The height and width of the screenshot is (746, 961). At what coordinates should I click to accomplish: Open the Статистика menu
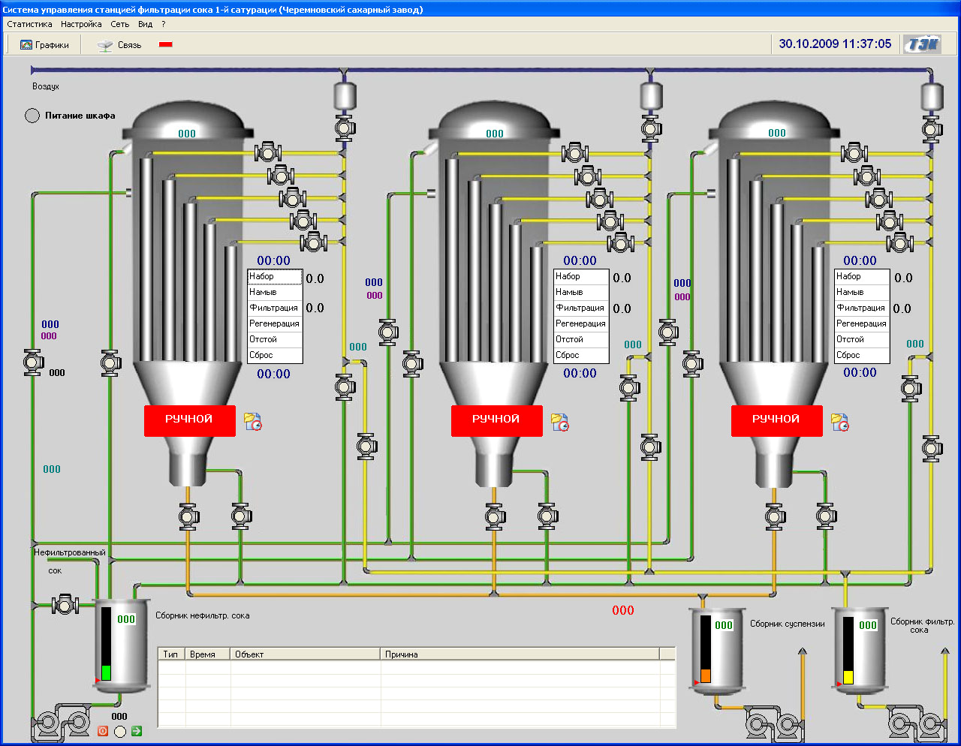[29, 24]
